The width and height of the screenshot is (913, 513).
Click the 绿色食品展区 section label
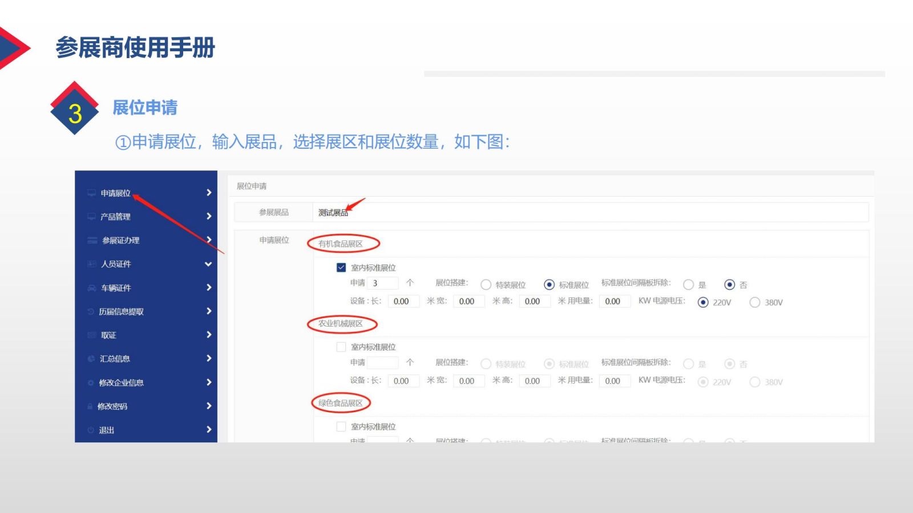pyautogui.click(x=341, y=403)
